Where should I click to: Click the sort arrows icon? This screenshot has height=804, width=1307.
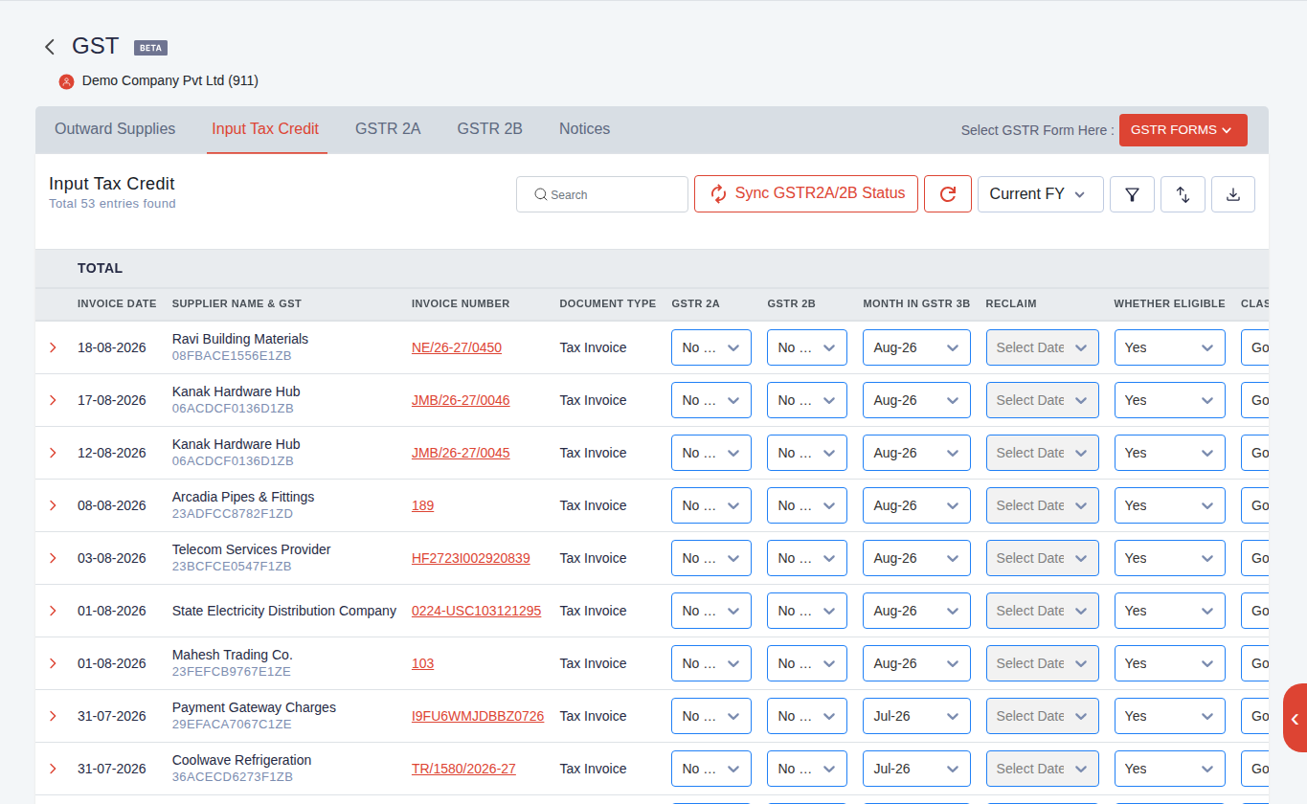coord(1183,194)
